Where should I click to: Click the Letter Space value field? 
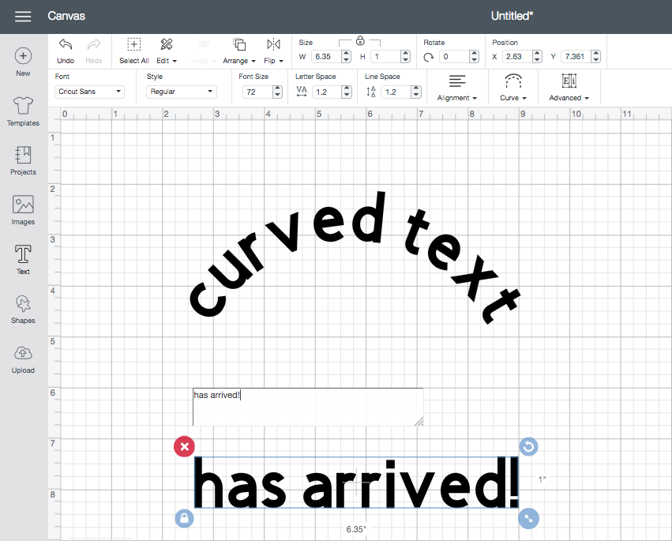[x=327, y=92]
